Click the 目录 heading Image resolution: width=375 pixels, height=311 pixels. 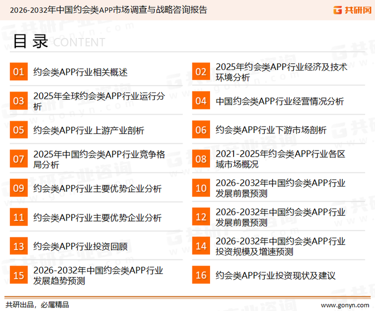click(30, 41)
